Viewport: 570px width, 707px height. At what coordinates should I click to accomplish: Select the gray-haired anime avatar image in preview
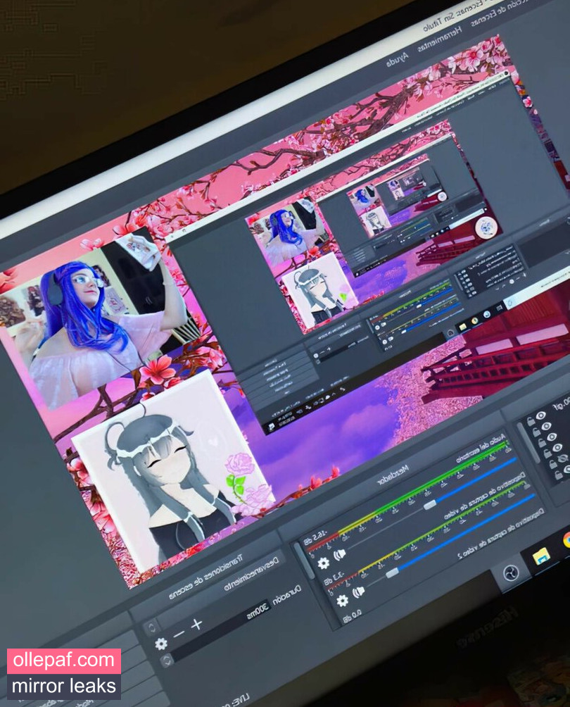(174, 470)
